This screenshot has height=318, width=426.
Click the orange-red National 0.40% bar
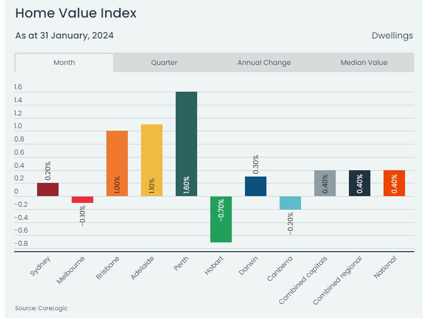click(394, 183)
